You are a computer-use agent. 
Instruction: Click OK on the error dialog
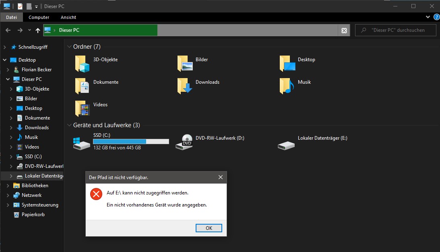point(209,228)
